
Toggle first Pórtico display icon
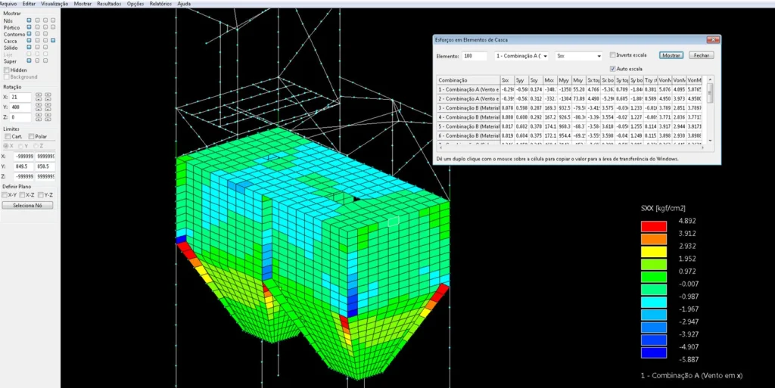tap(29, 26)
